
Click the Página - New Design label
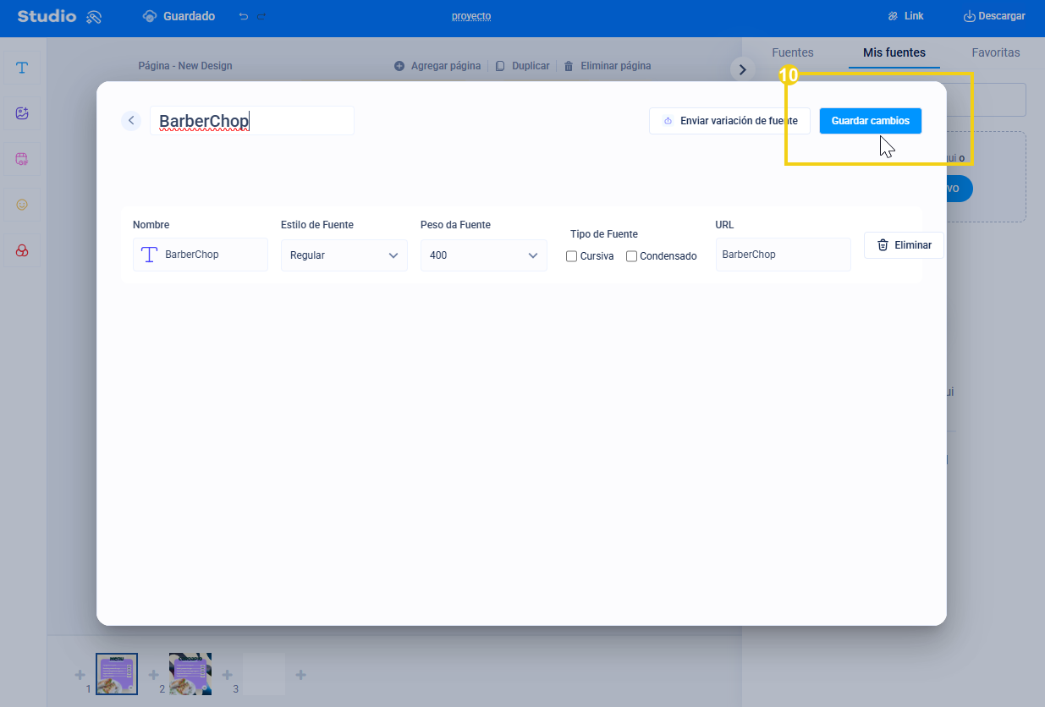(x=185, y=66)
